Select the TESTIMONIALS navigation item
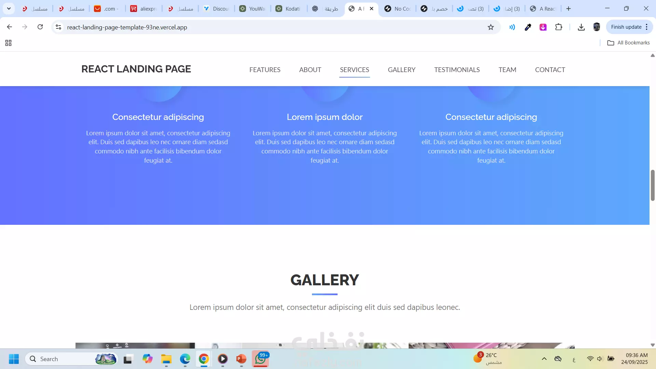This screenshot has height=369, width=656. [457, 70]
